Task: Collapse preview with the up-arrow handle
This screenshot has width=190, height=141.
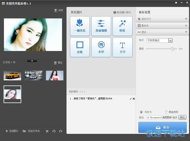Action: pos(32,61)
